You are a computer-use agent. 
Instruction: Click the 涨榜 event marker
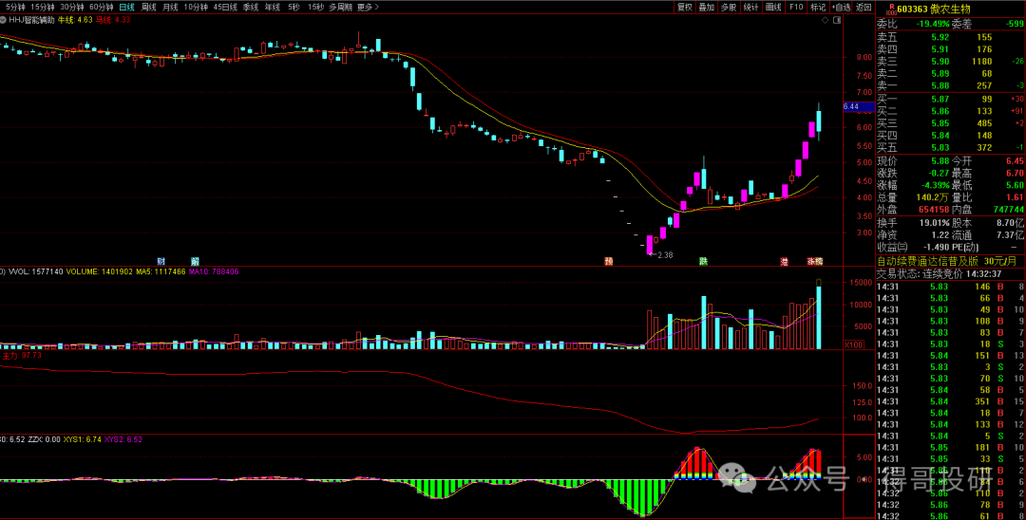coord(815,261)
